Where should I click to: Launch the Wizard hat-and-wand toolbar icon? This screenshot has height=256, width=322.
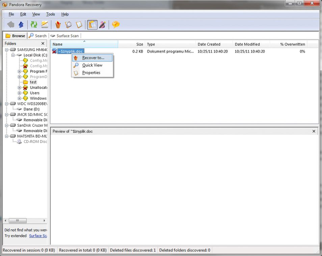[102, 25]
